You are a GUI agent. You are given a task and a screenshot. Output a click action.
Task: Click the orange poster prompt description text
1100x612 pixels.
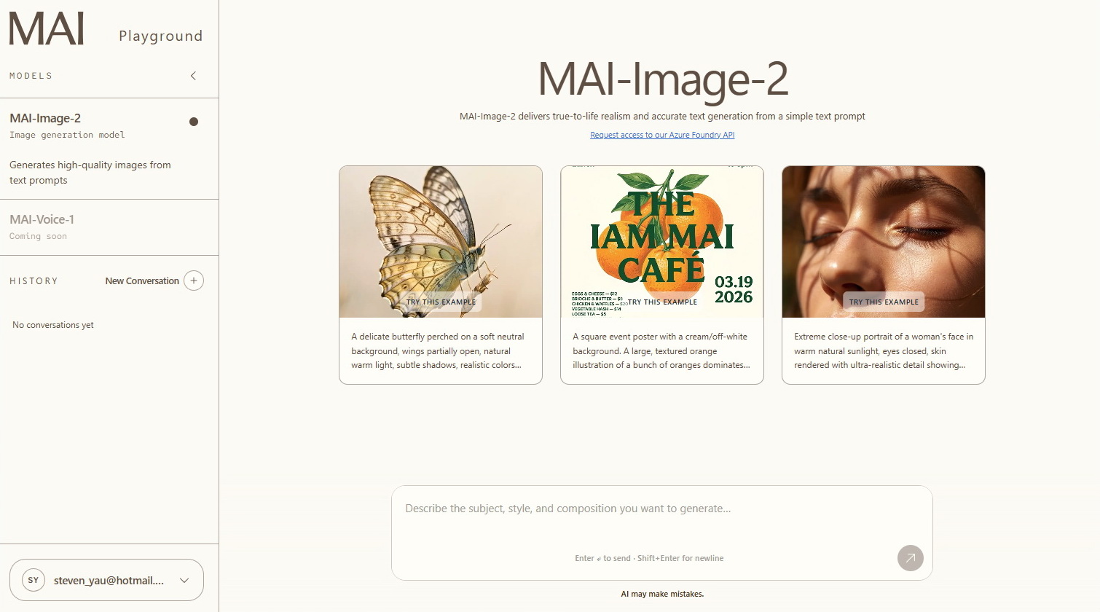pos(661,351)
